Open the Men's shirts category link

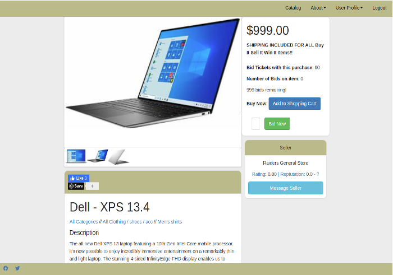(170, 222)
